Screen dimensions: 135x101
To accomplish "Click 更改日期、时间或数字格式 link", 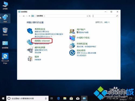I will [x=86, y=47].
